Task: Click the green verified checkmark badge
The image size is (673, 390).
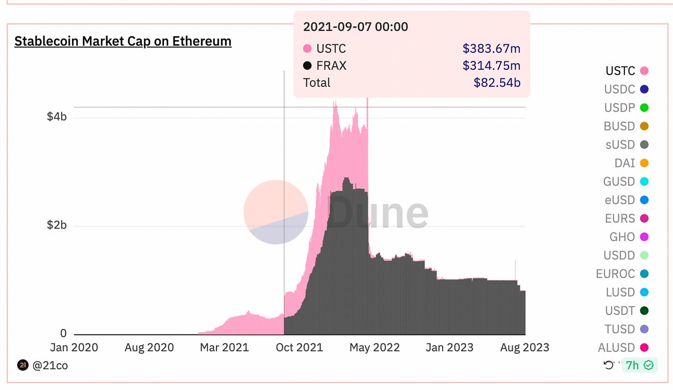Action: pos(649,365)
